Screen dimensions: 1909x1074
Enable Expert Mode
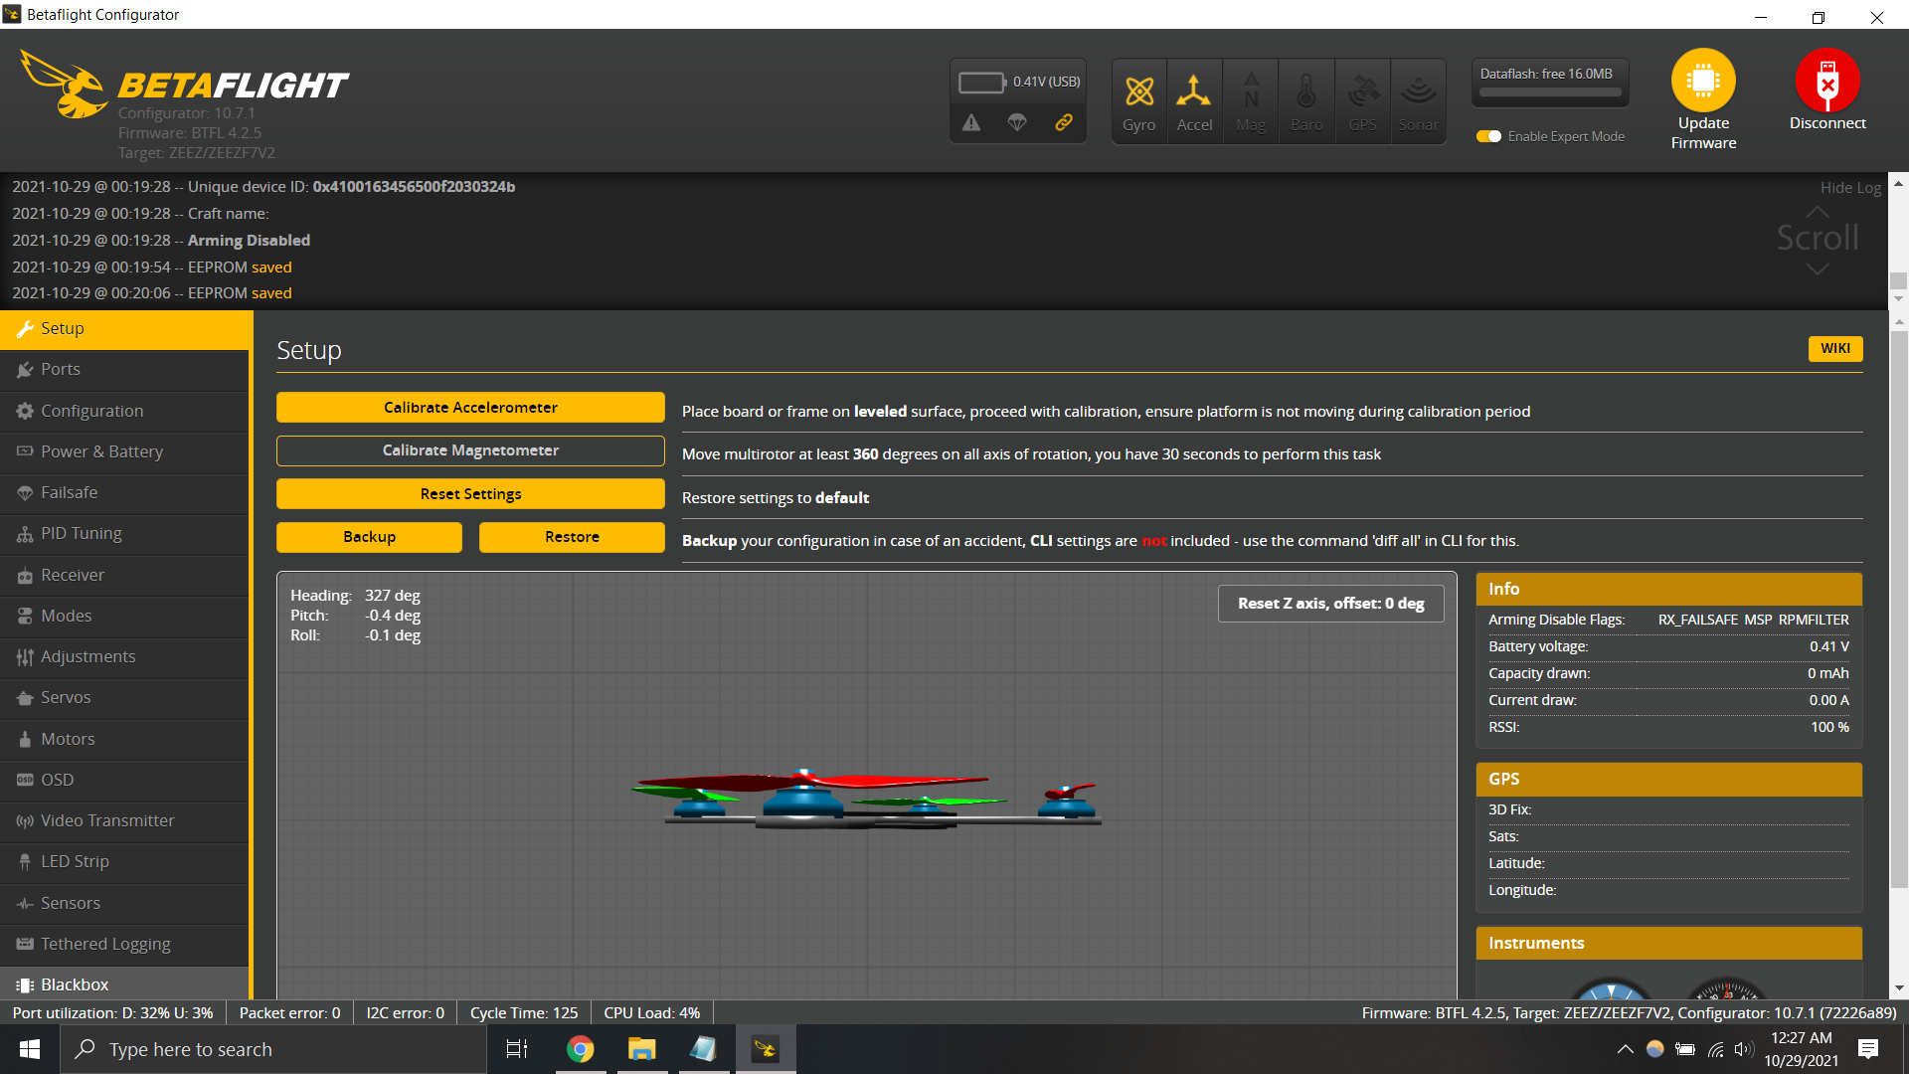coord(1488,136)
